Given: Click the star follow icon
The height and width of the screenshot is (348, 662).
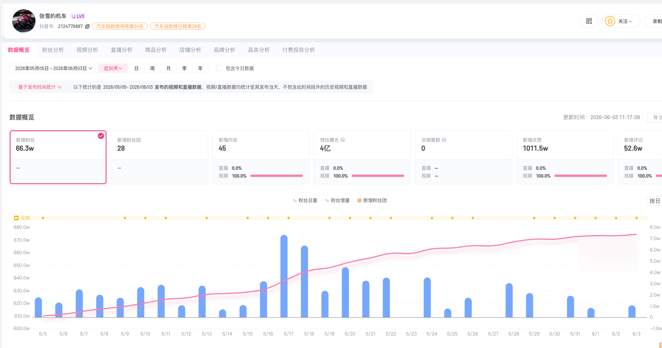Looking at the screenshot, I should [x=610, y=21].
